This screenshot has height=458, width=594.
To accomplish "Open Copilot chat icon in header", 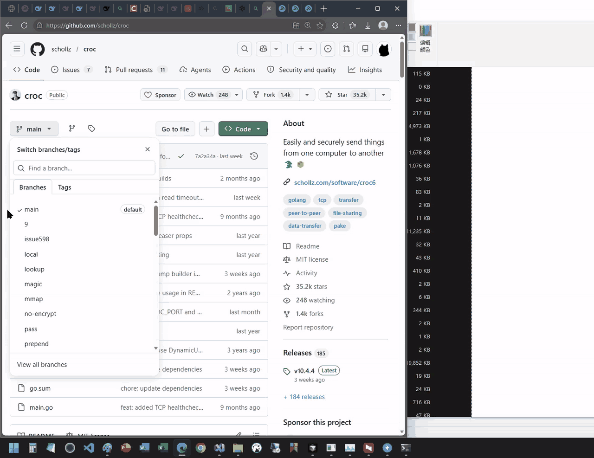I will [264, 49].
